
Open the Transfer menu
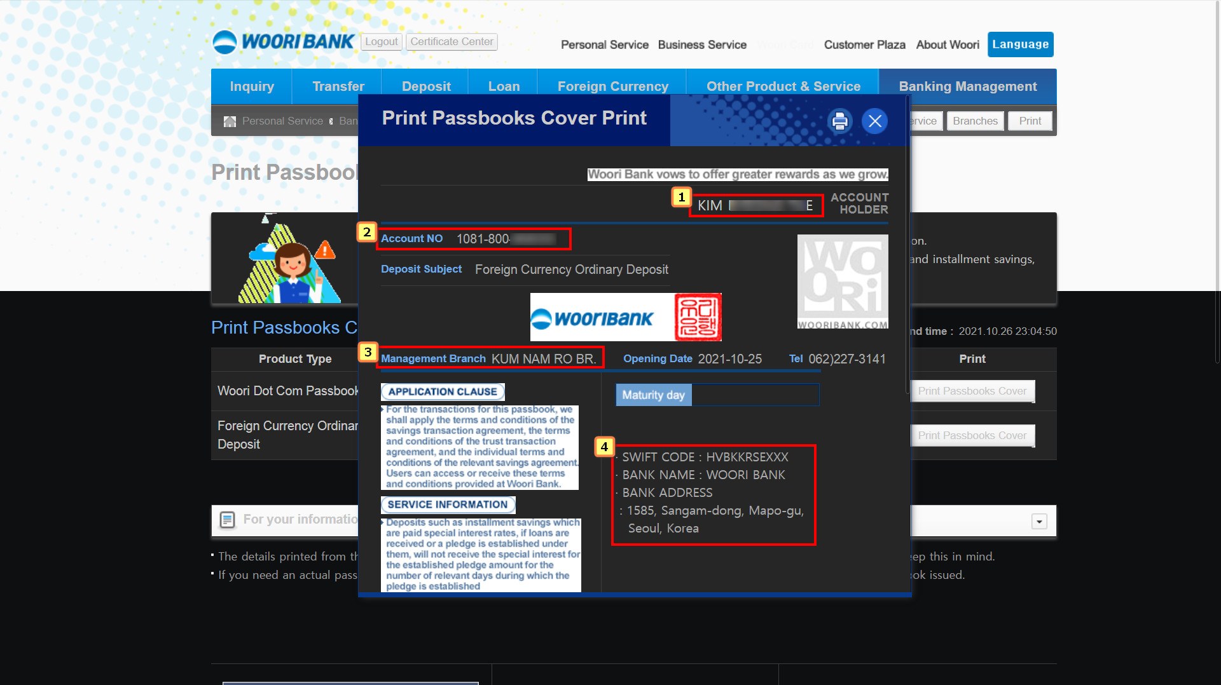pyautogui.click(x=338, y=86)
